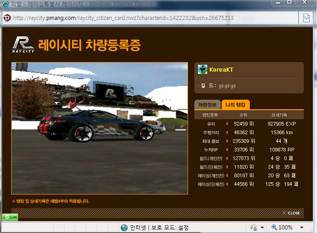Click the 유저 ranking row
The height and width of the screenshot is (233, 317).
(248, 123)
